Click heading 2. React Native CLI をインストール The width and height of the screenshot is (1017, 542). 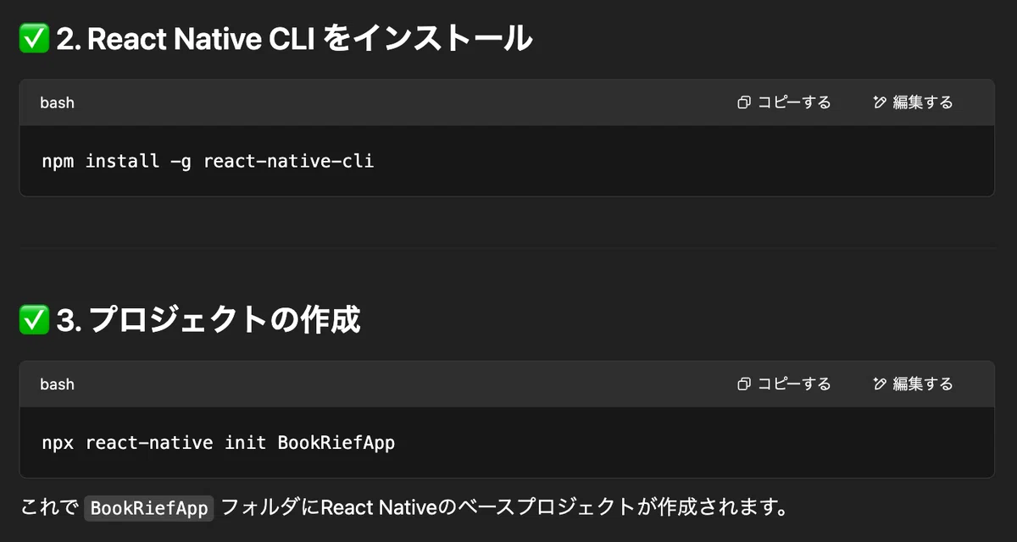(x=294, y=38)
